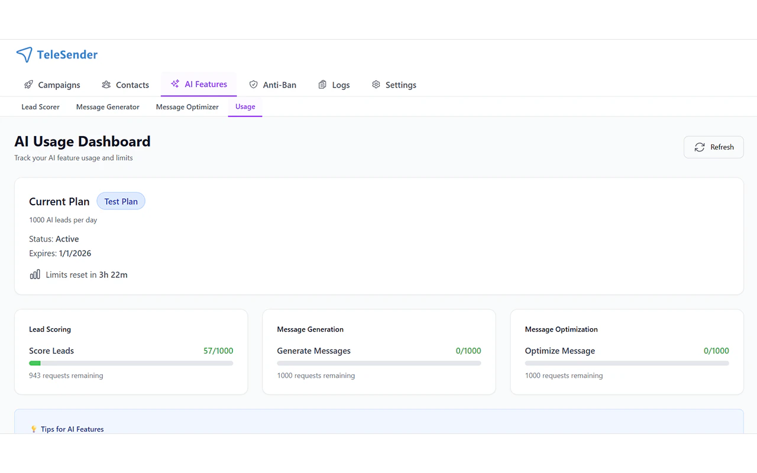757x473 pixels.
Task: Click the Refresh button
Action: pos(714,147)
